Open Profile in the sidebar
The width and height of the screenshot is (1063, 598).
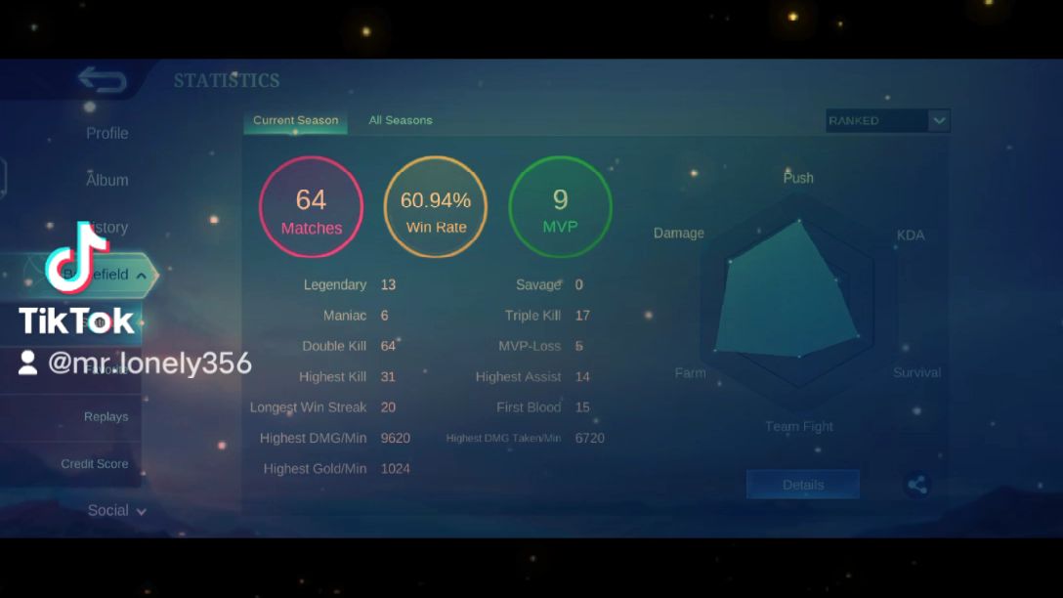(106, 133)
